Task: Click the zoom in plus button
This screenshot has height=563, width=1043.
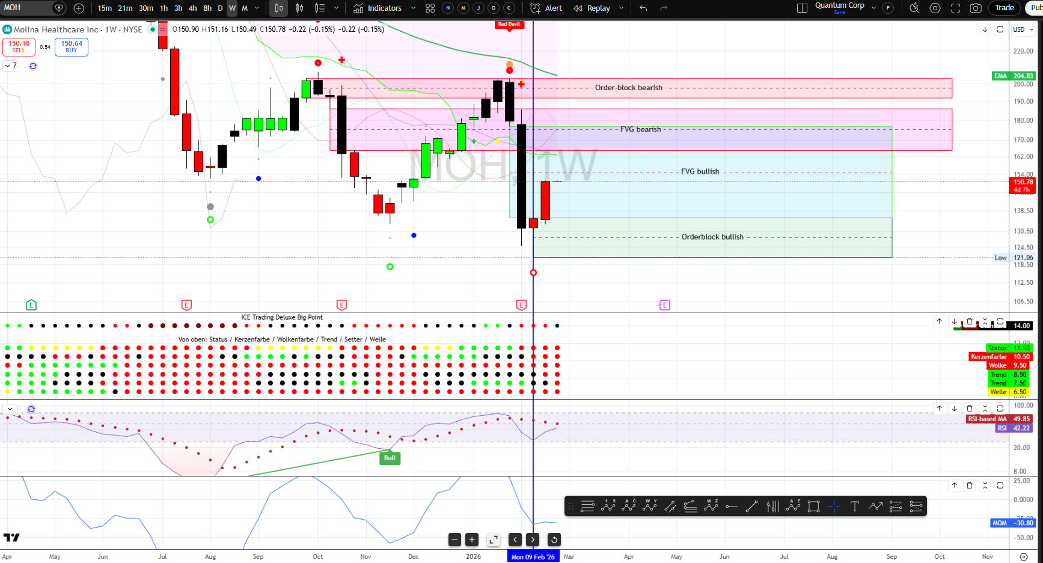Action: click(472, 540)
